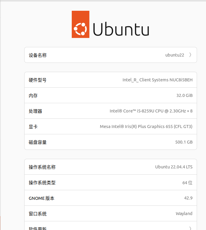Click the Mesa Intel Iris Plus Graphics value

146,127
